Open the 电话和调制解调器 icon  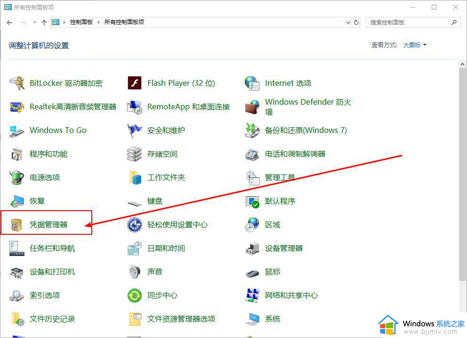252,154
